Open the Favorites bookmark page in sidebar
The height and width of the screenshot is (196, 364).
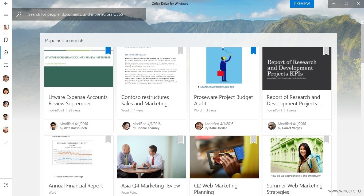6,40
